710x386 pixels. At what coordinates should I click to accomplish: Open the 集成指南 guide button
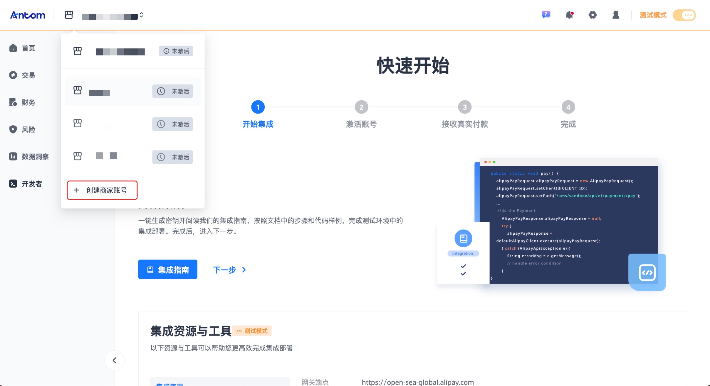point(168,269)
